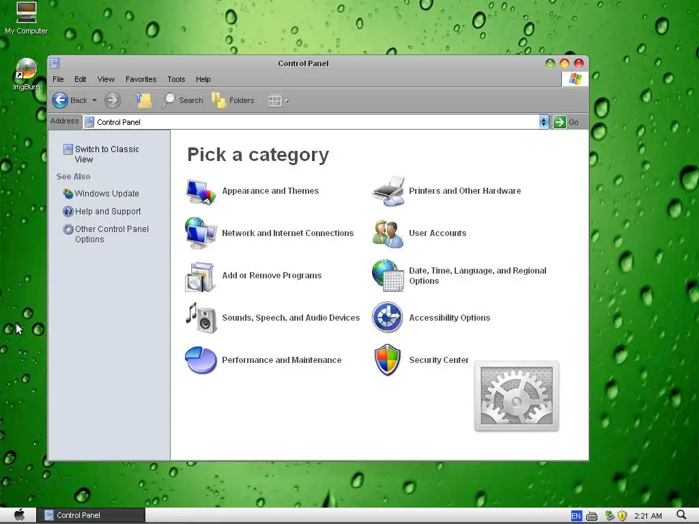Open the Edit menu
699x524 pixels.
(x=81, y=79)
